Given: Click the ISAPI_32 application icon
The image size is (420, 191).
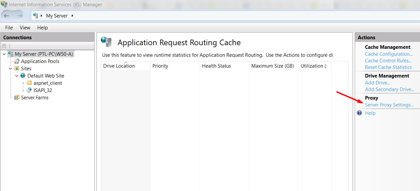Looking at the screenshot, I should [29, 90].
